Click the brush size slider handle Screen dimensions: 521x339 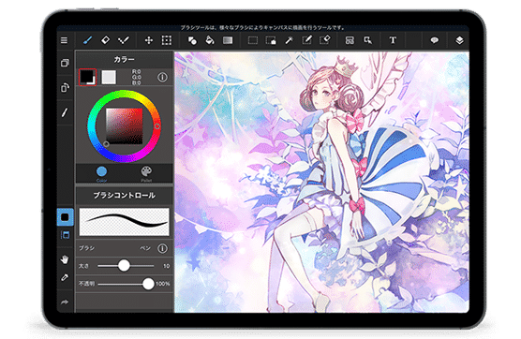pyautogui.click(x=124, y=266)
